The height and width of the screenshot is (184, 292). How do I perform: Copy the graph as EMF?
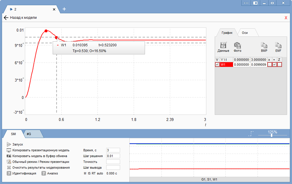(x=278, y=47)
